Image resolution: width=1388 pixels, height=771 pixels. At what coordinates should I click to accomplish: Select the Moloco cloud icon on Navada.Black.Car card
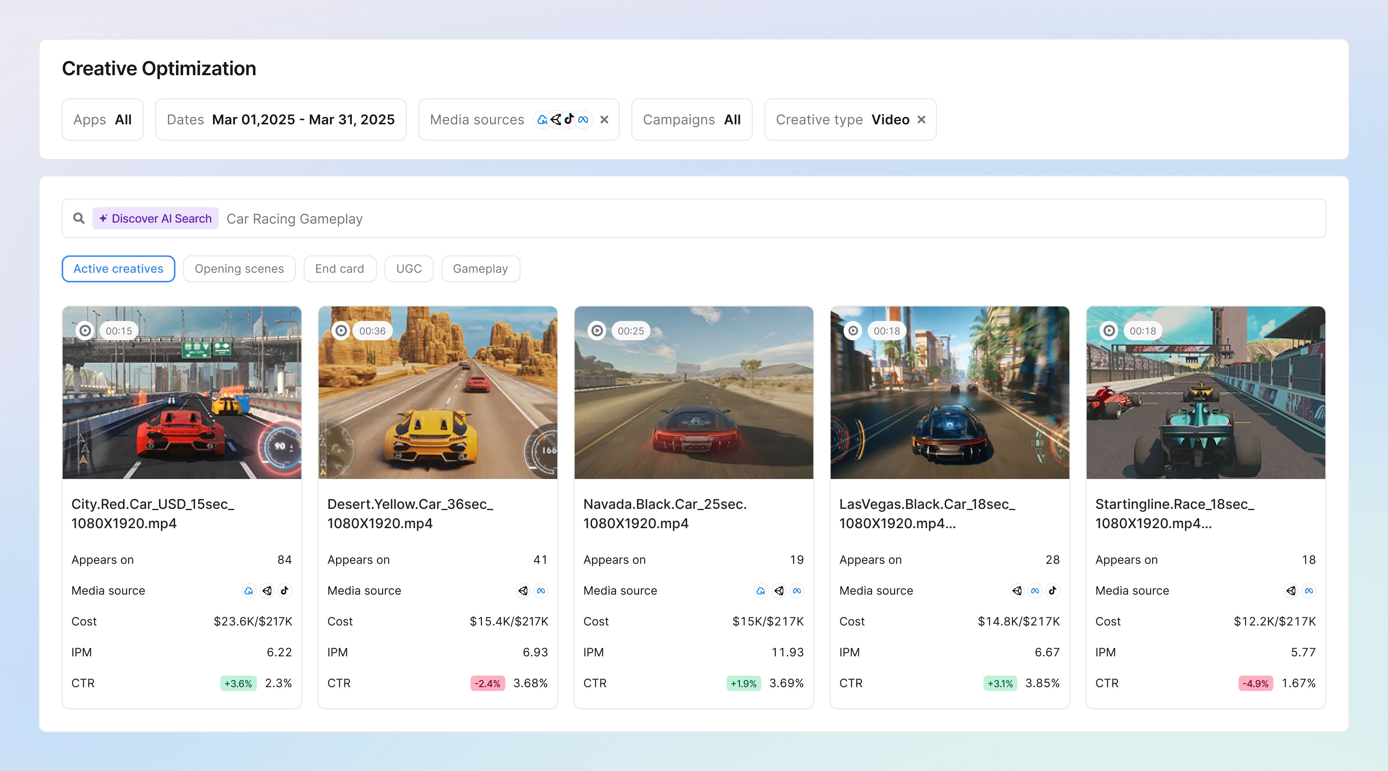click(x=761, y=590)
